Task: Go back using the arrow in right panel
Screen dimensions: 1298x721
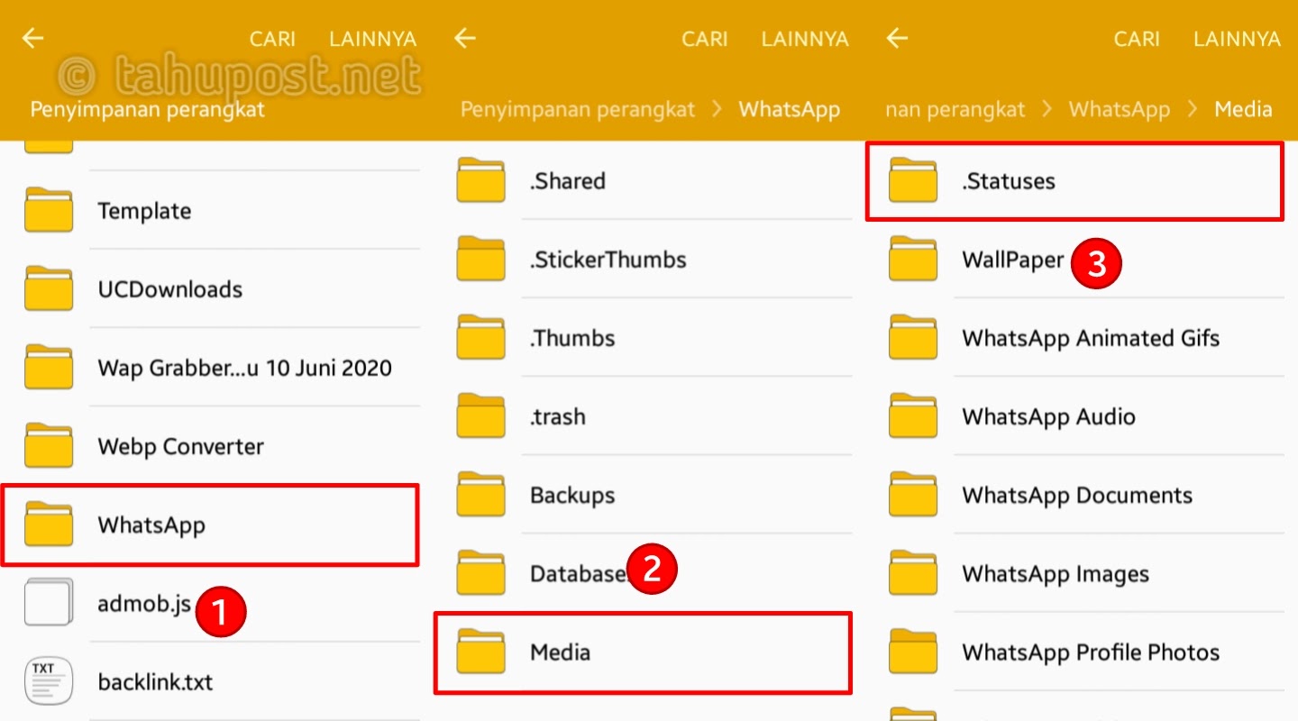Action: [897, 39]
